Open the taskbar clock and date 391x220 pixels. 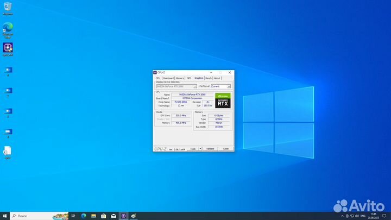(373, 216)
